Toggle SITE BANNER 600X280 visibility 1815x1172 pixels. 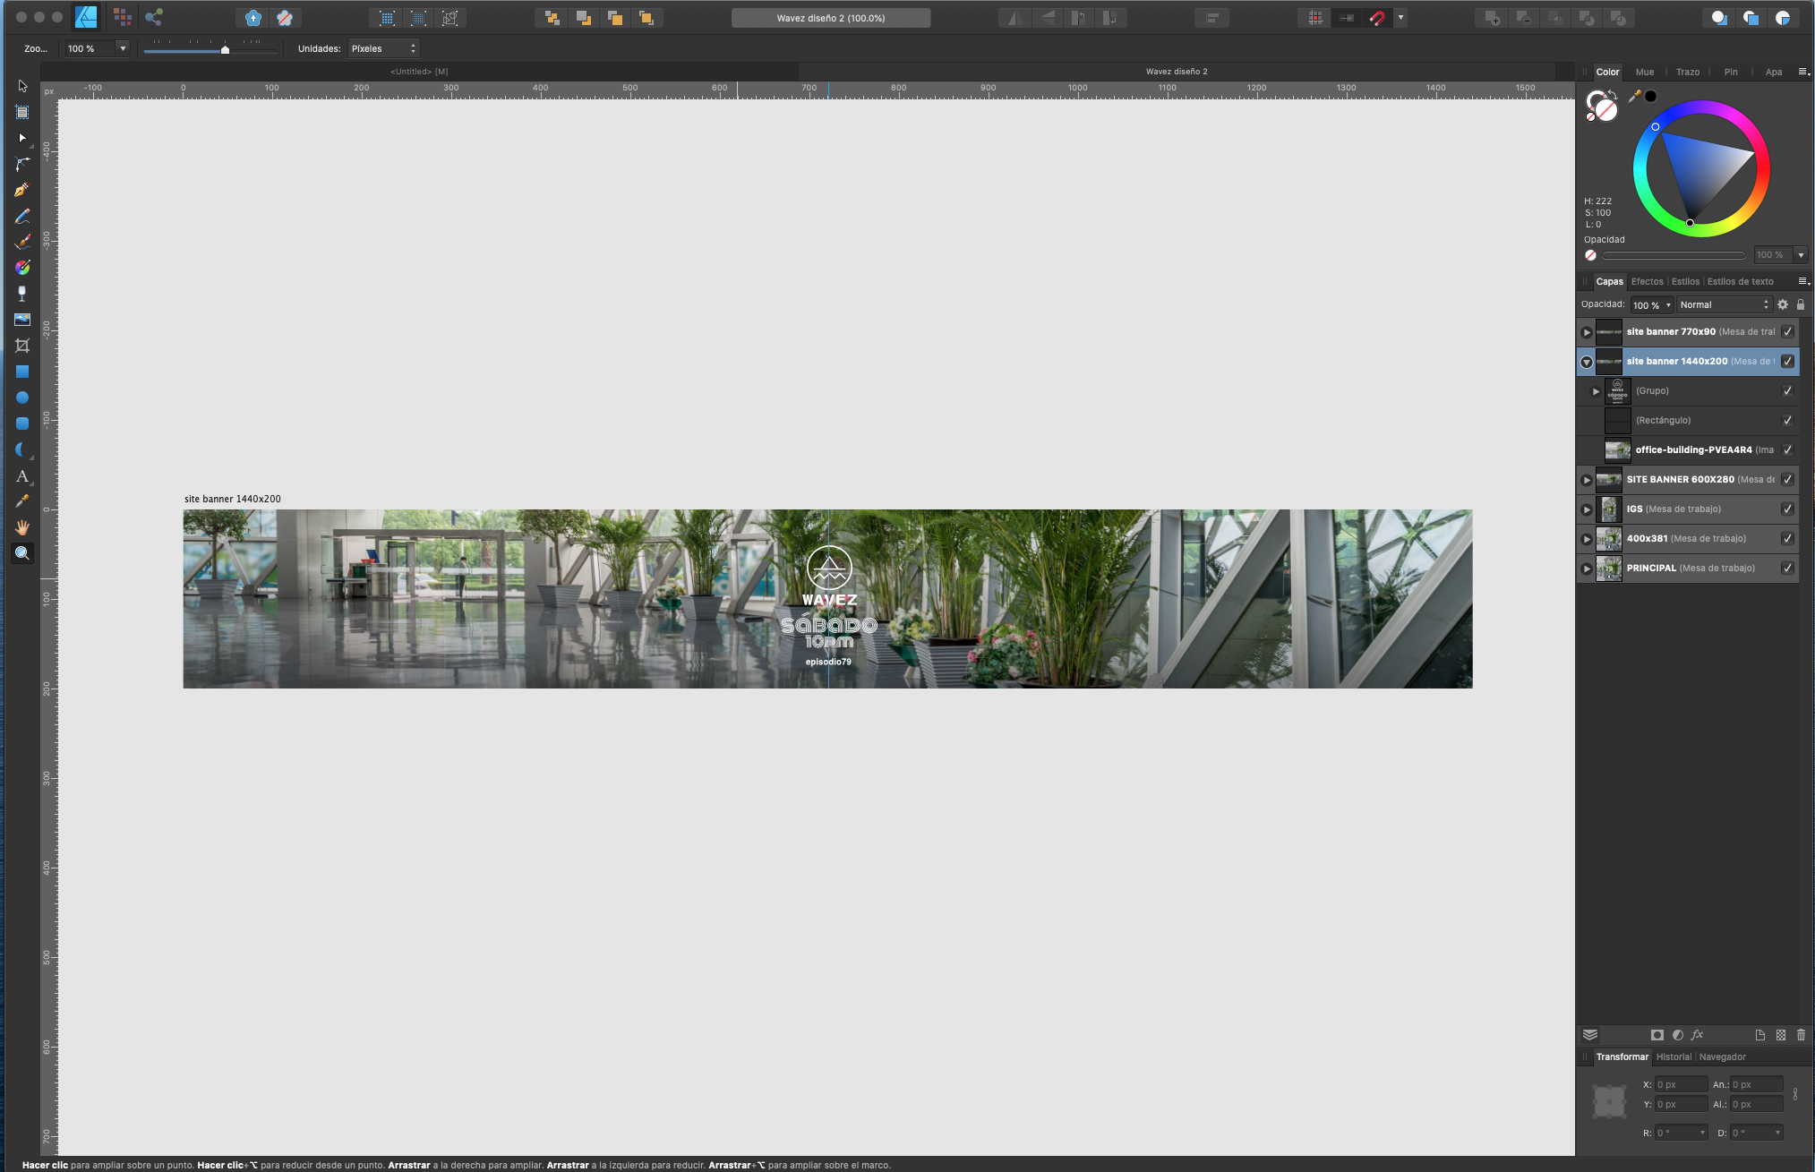coord(1787,480)
